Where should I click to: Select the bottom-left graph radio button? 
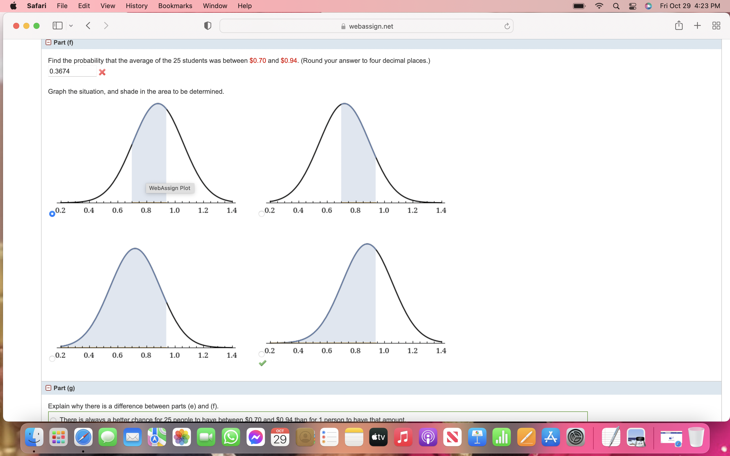(x=52, y=358)
